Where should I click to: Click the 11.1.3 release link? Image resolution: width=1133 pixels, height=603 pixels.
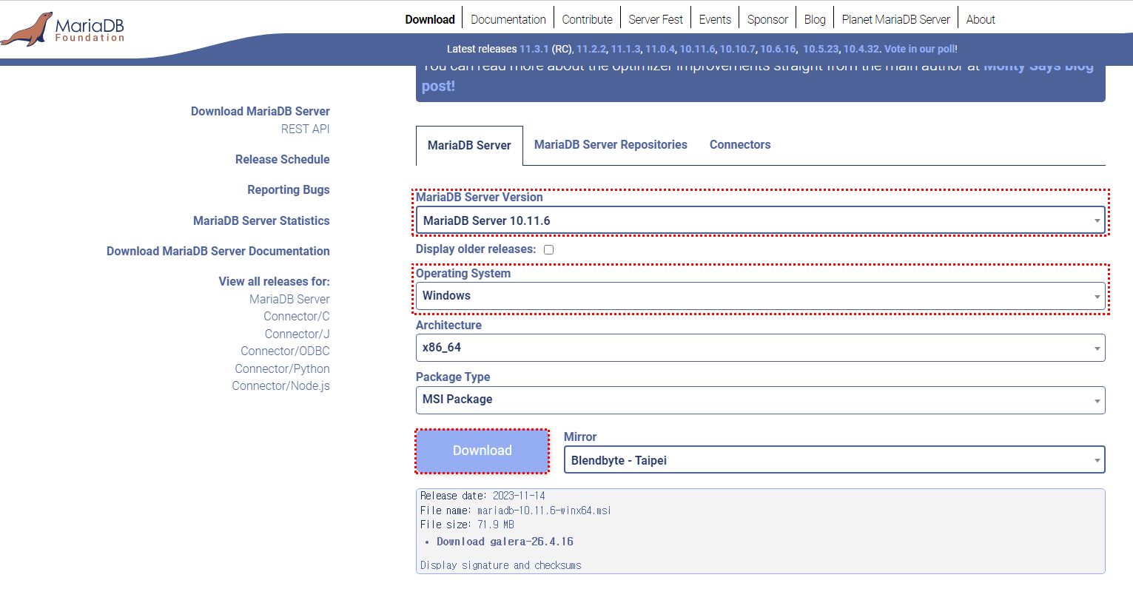(x=625, y=49)
